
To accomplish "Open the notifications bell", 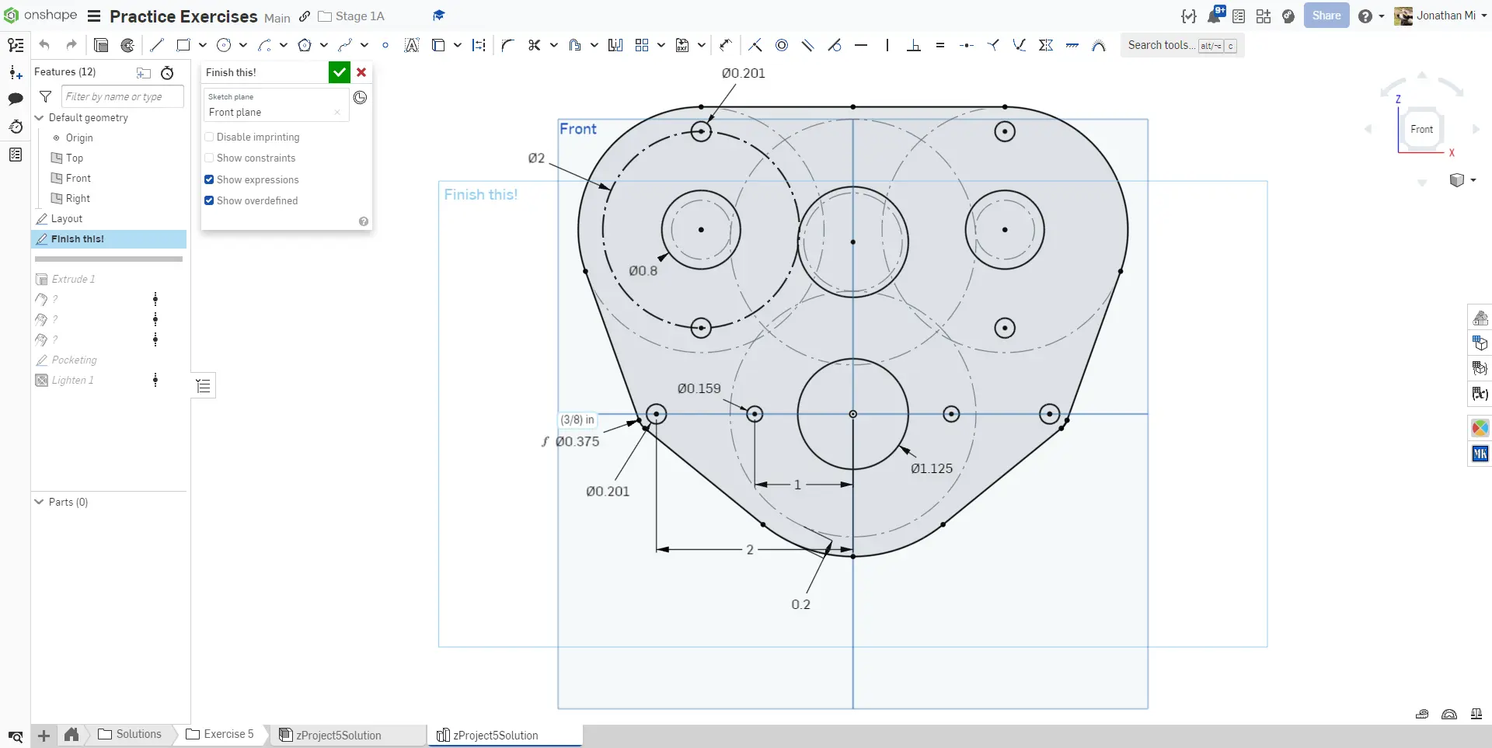I will coord(1215,16).
